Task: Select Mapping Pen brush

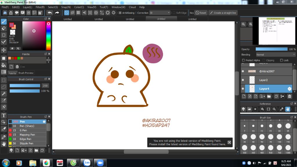Action: [x=27, y=135]
